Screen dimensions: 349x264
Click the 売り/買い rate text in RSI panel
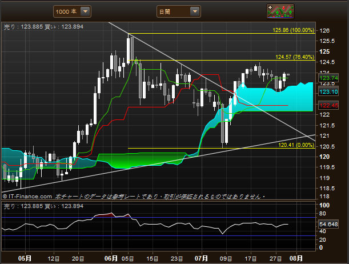coord(43,206)
